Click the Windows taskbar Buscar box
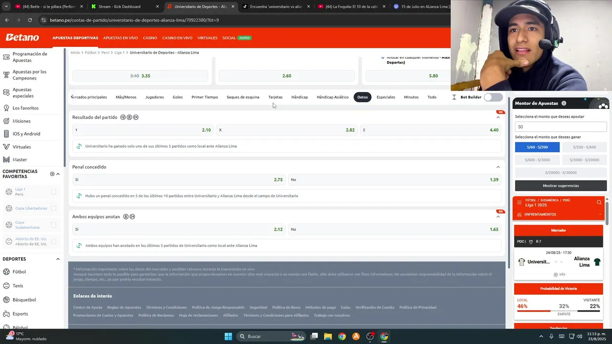This screenshot has height=344, width=612. pos(272,336)
